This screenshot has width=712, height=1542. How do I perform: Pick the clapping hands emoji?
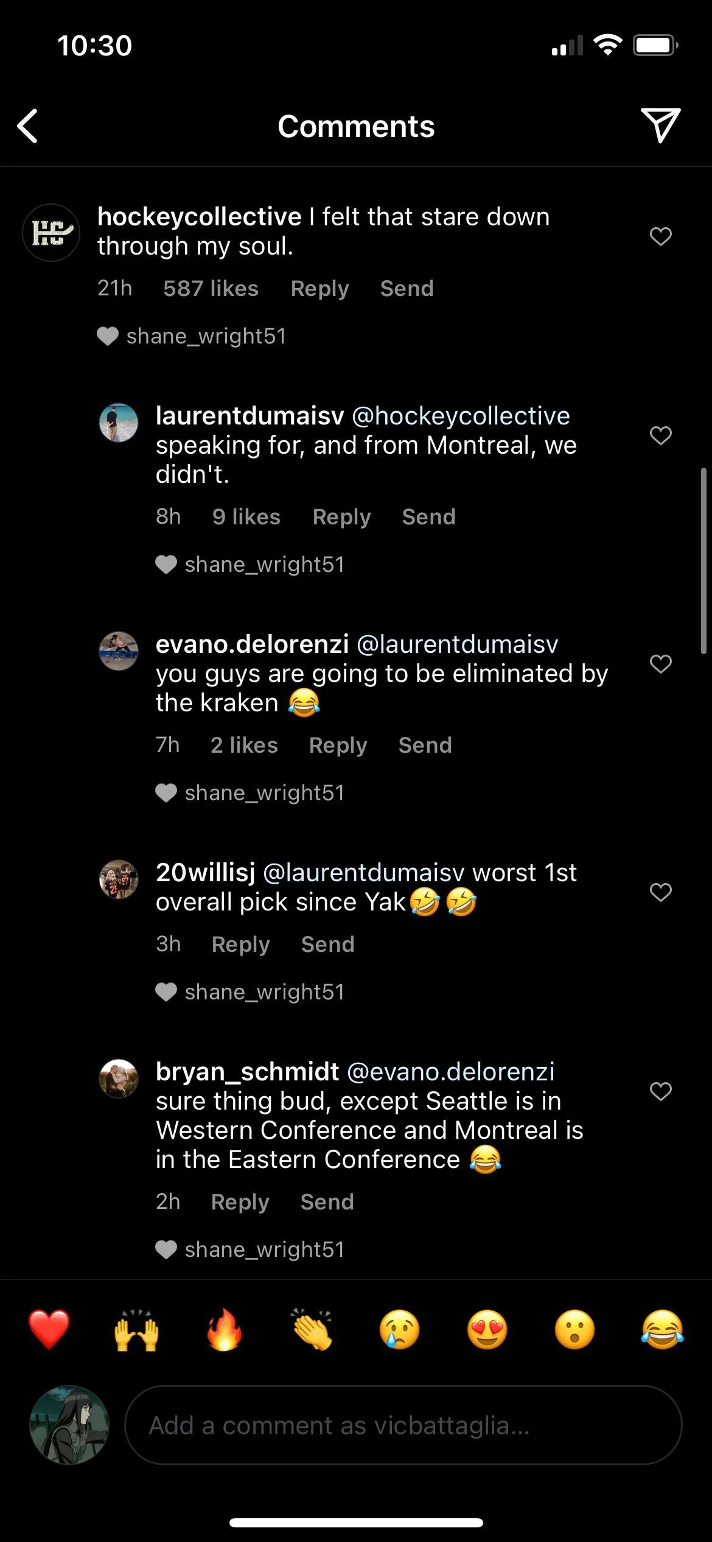[312, 1329]
